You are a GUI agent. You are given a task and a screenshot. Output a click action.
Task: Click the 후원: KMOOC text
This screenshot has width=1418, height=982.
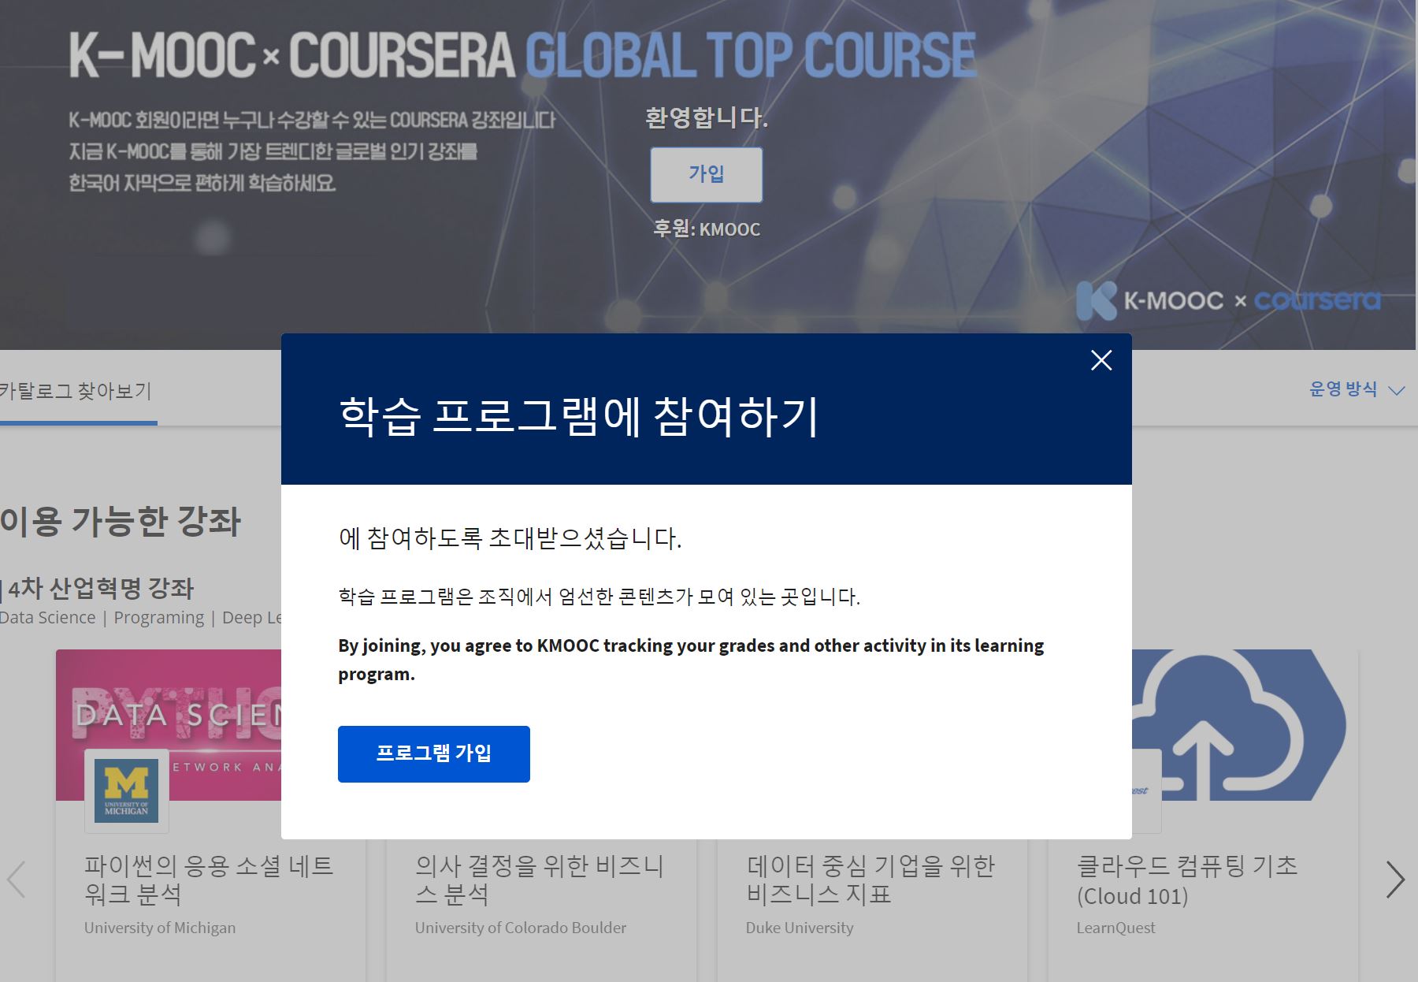pos(707,229)
